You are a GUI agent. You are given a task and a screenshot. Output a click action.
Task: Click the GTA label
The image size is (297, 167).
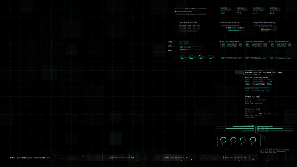point(169,51)
